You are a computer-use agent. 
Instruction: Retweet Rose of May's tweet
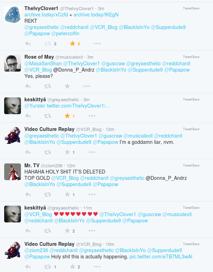coord(47,86)
